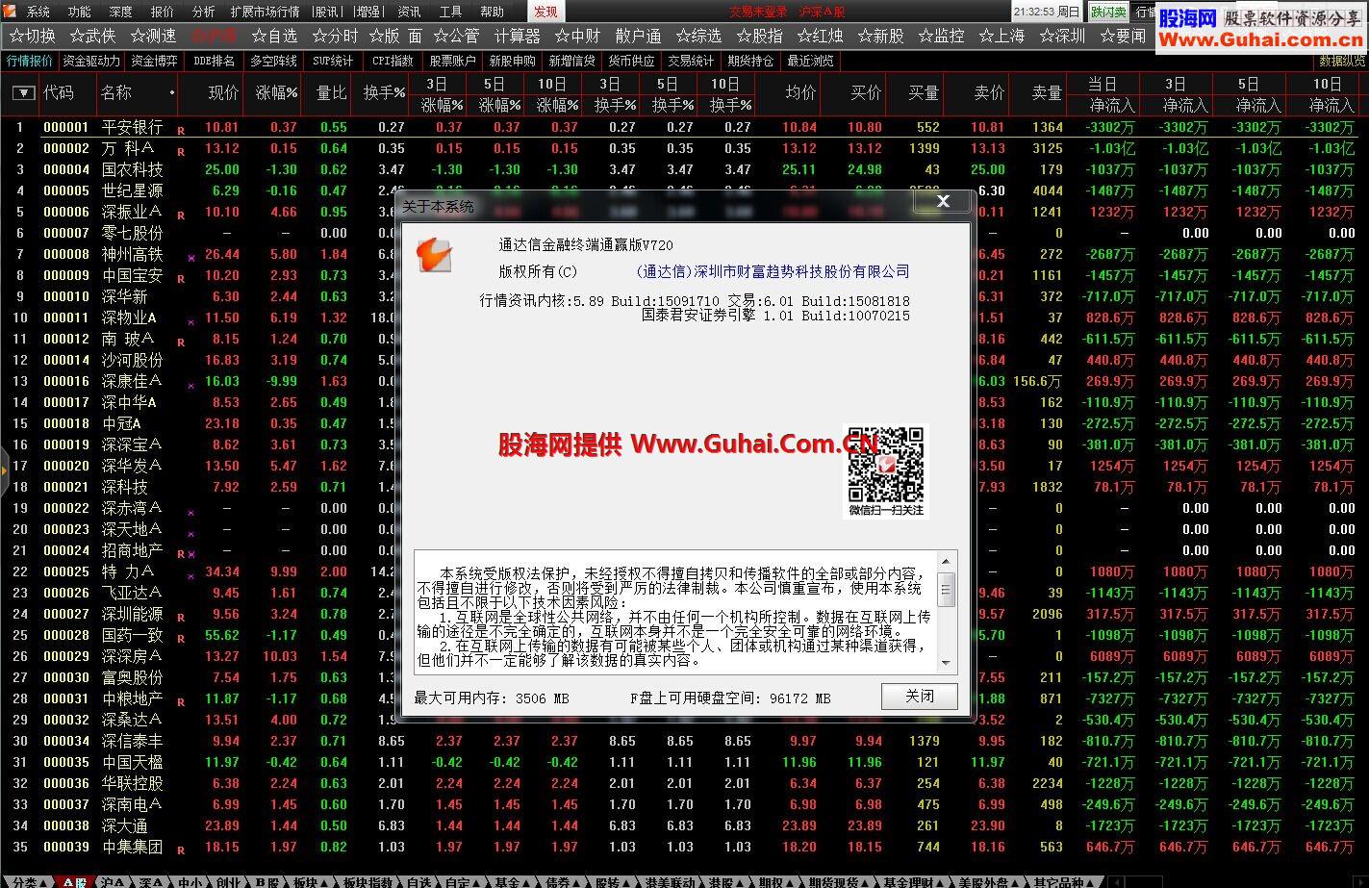Screen dimensions: 1369x888
Task: Click the ☆武侠 toolbar item
Action: click(92, 36)
